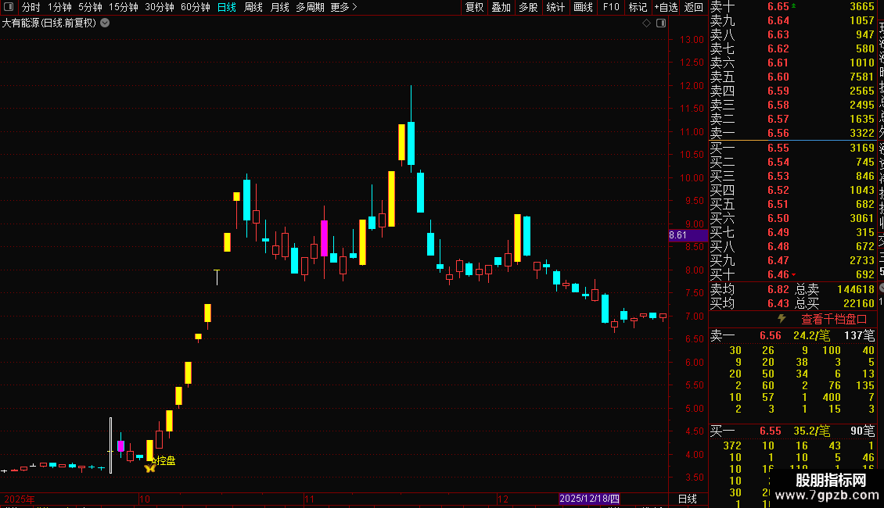Open the 多股 multi-stock view
This screenshot has height=508, width=884.
(x=528, y=7)
